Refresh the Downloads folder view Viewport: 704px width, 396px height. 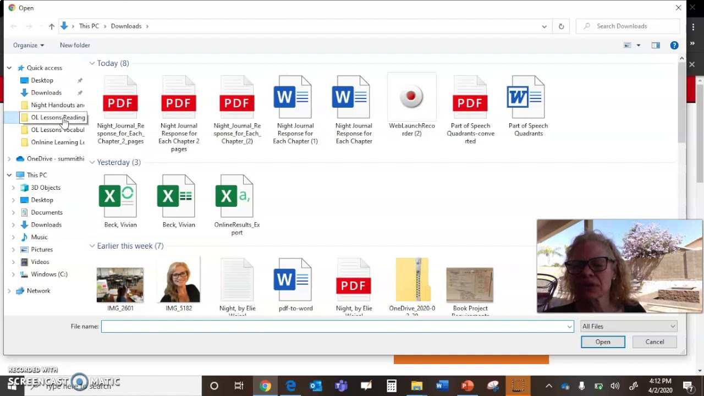[x=561, y=26]
